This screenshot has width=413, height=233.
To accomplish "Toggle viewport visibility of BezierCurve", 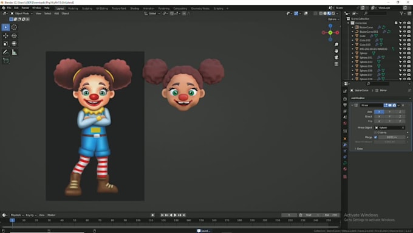I will pos(404,27).
